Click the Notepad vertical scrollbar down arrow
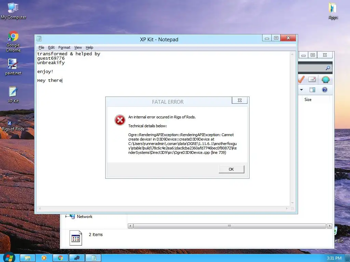The image size is (350, 262). click(292, 203)
